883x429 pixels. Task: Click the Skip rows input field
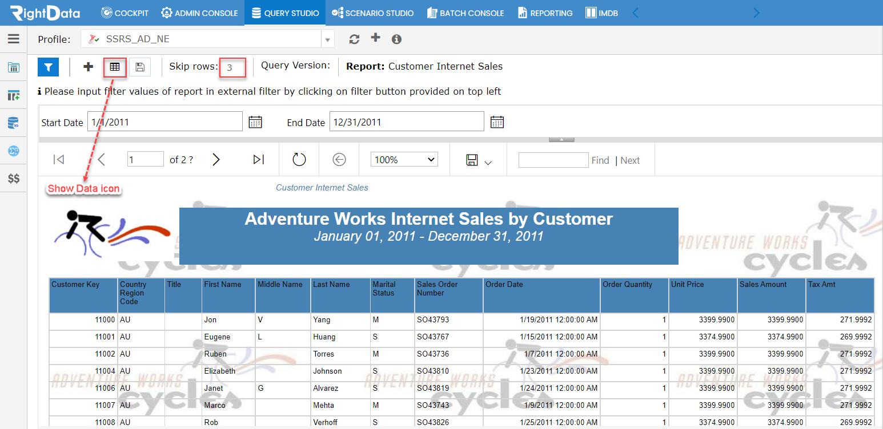tap(233, 67)
